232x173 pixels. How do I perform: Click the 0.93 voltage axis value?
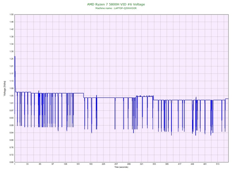point(11,118)
